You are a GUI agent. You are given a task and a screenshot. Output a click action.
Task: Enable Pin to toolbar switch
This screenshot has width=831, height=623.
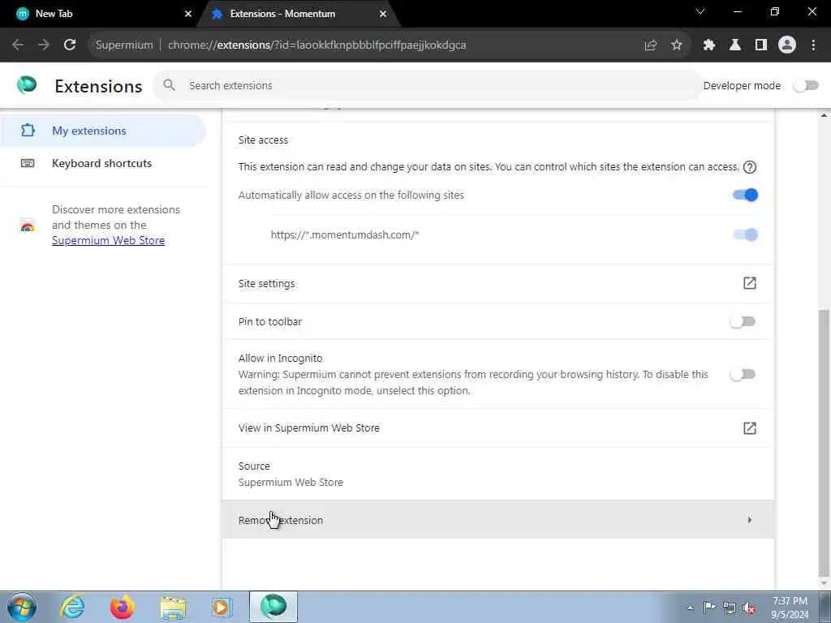pos(743,321)
